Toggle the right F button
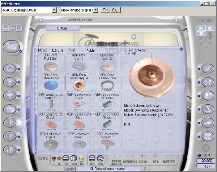Screen dimensions: 217x172 click(x=210, y=39)
